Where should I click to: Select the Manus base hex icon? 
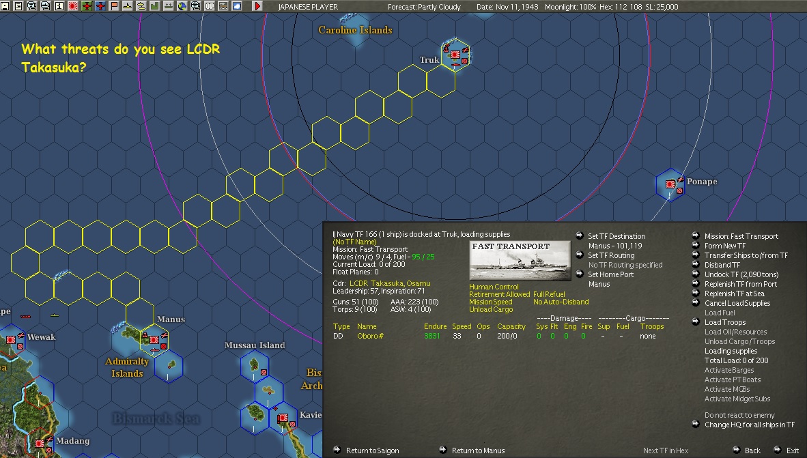coord(154,340)
